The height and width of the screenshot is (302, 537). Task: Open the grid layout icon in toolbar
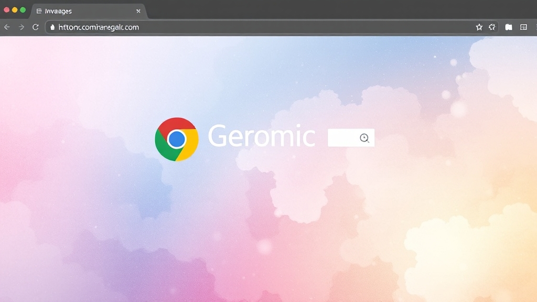click(x=523, y=27)
